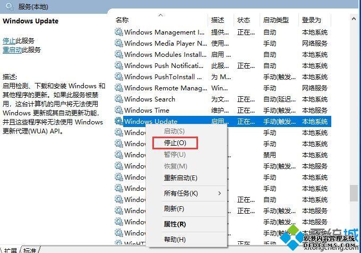
Task: Open 所有任务(K) submenu
Action: [x=180, y=193]
